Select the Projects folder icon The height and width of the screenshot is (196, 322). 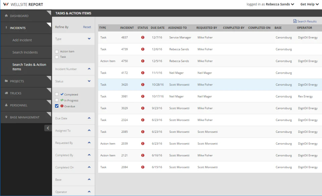pos(6,81)
